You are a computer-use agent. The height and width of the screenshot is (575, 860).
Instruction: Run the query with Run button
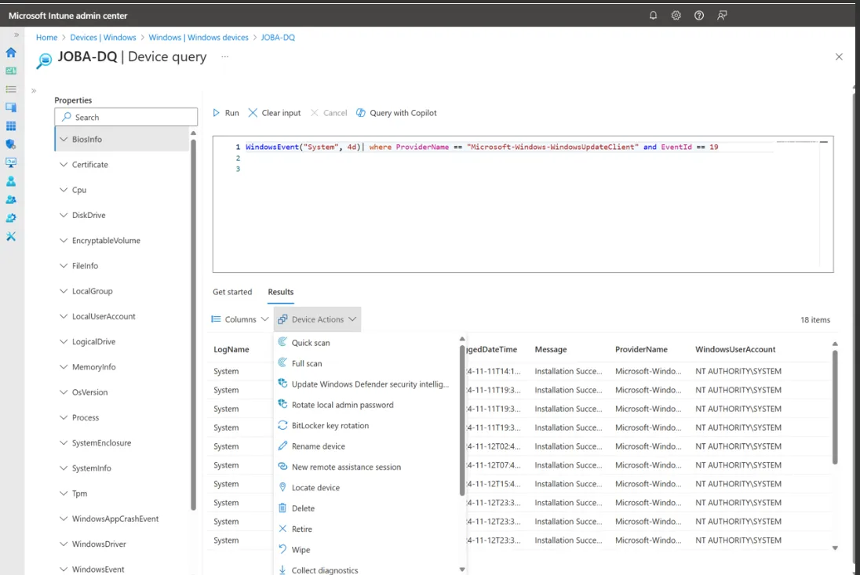coord(226,113)
